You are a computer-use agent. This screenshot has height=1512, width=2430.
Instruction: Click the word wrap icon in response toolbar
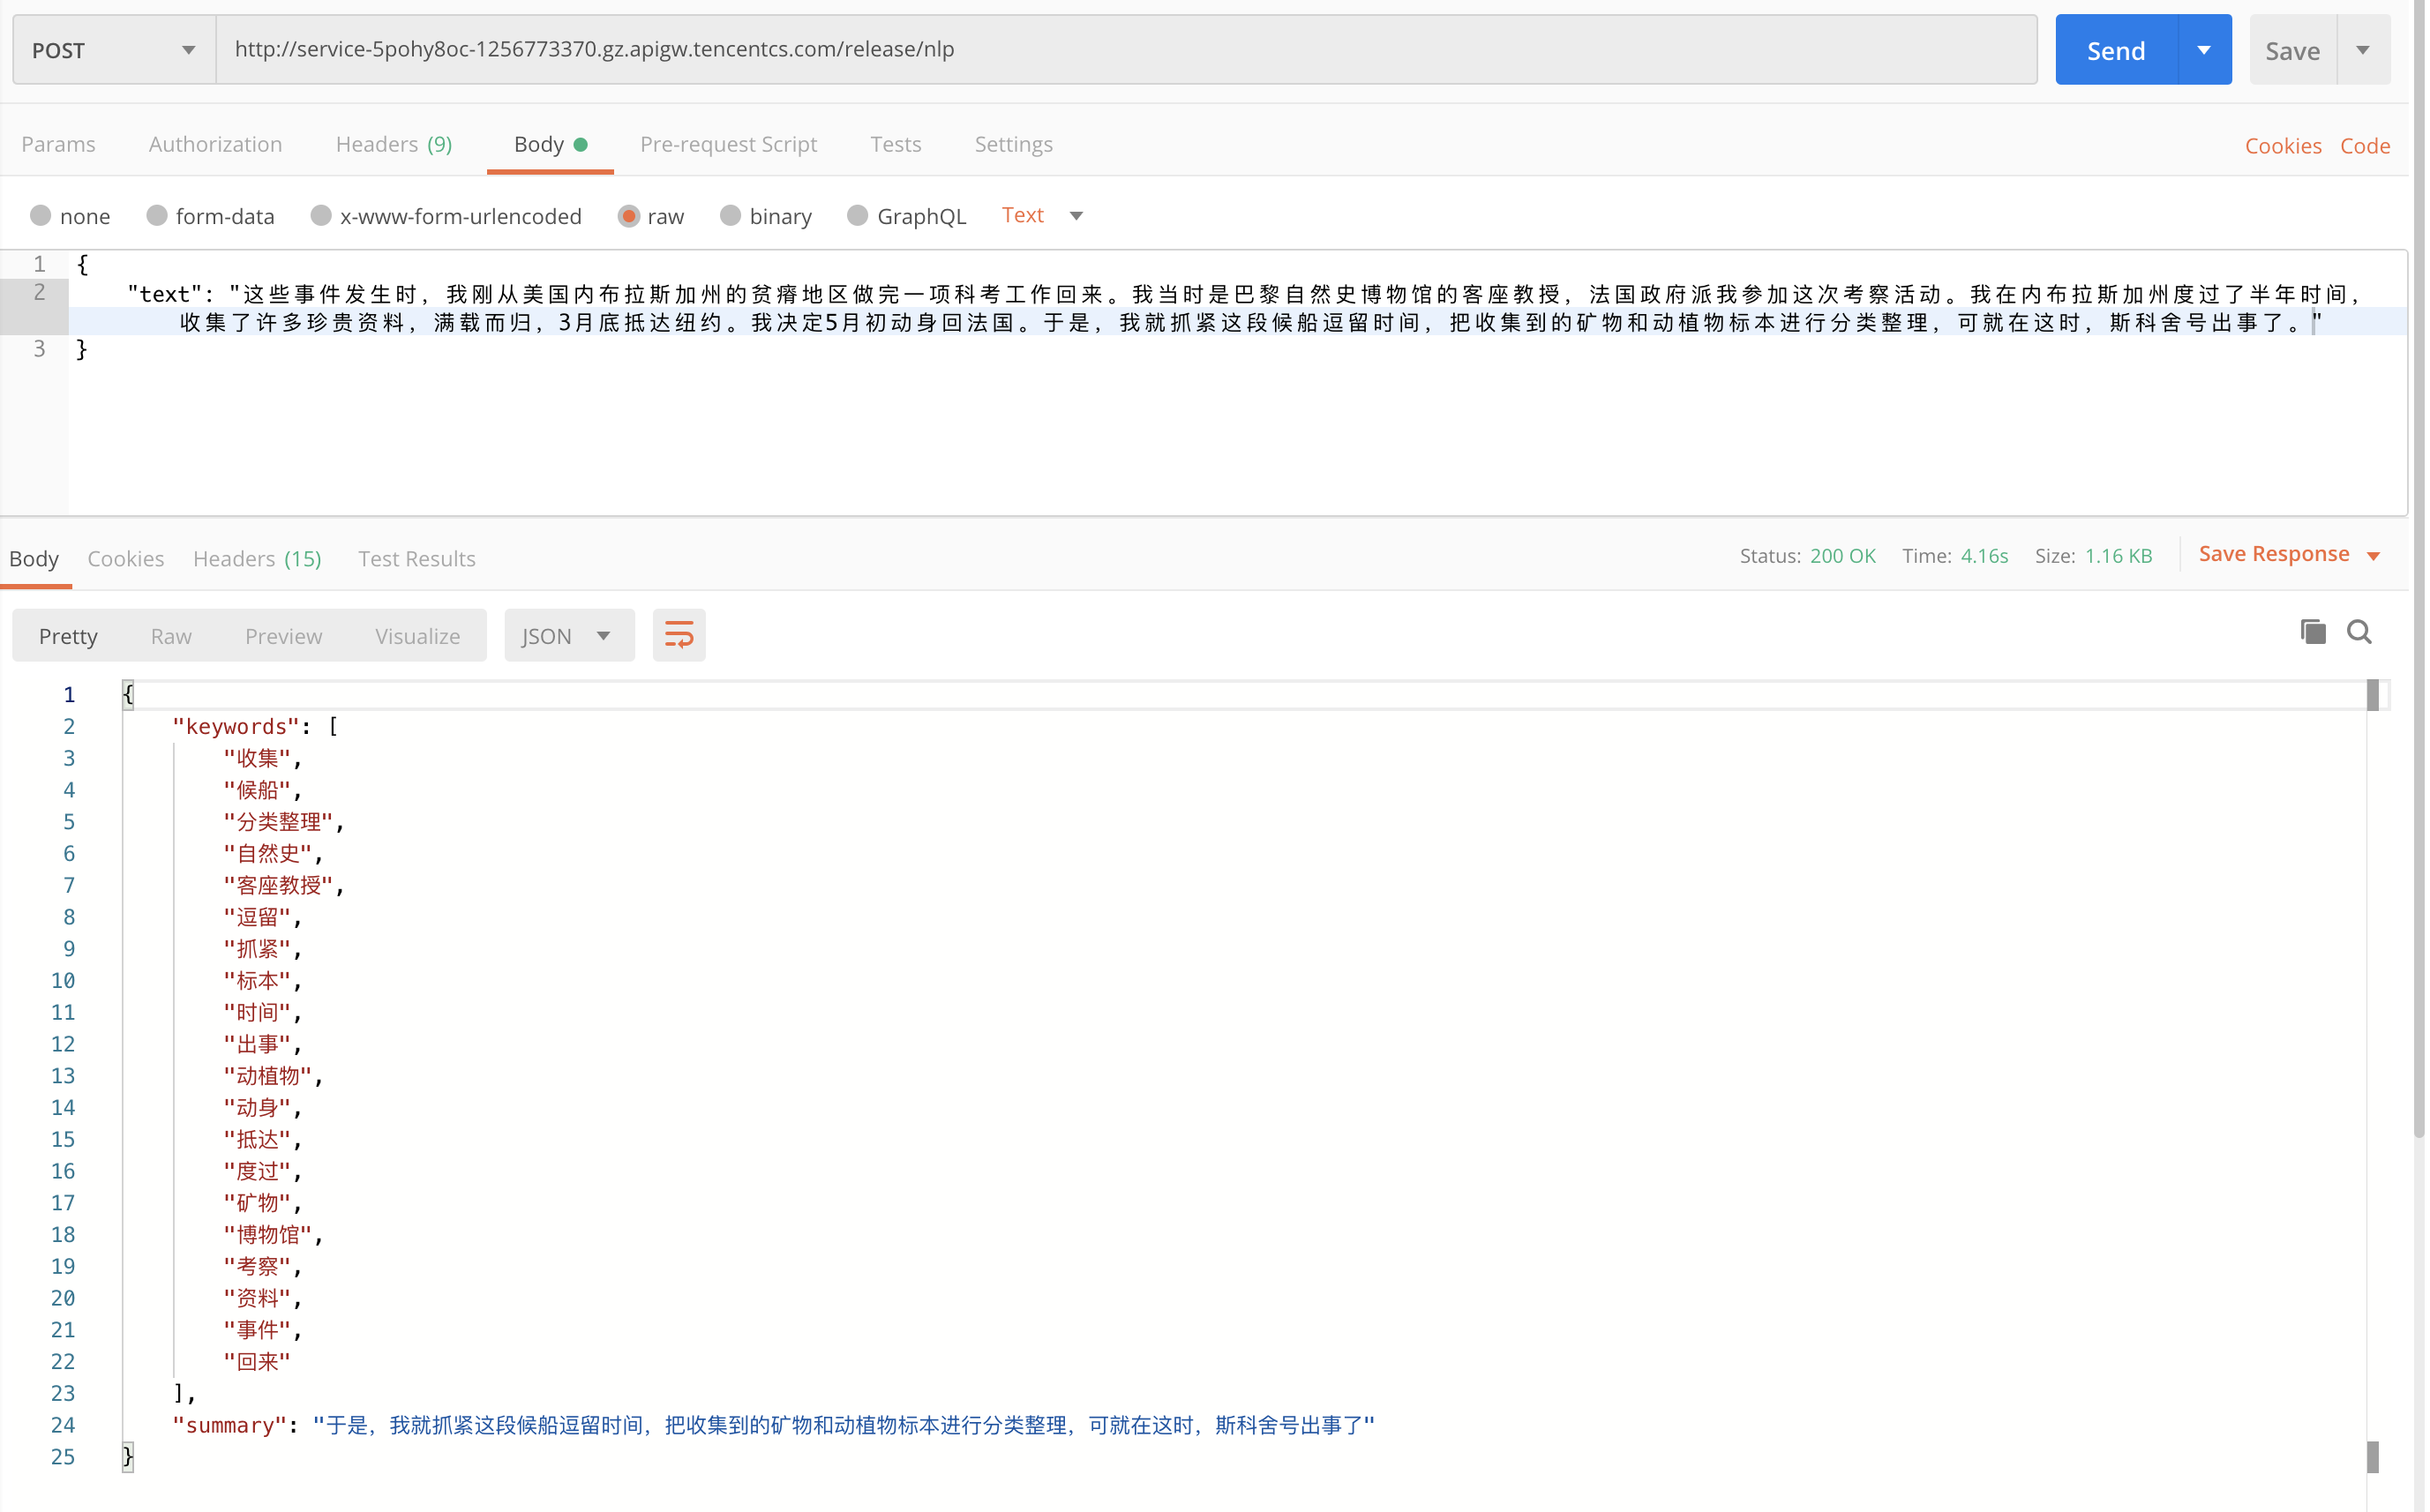(679, 636)
